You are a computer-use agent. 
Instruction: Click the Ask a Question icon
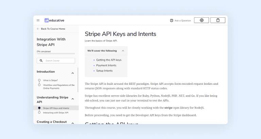coord(172,20)
